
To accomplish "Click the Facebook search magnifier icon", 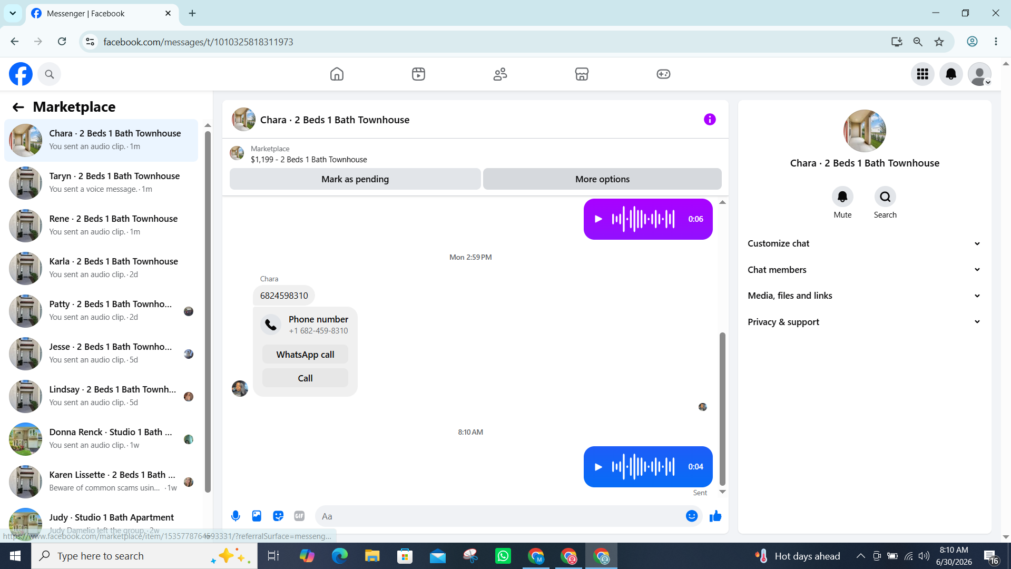I will [x=50, y=74].
